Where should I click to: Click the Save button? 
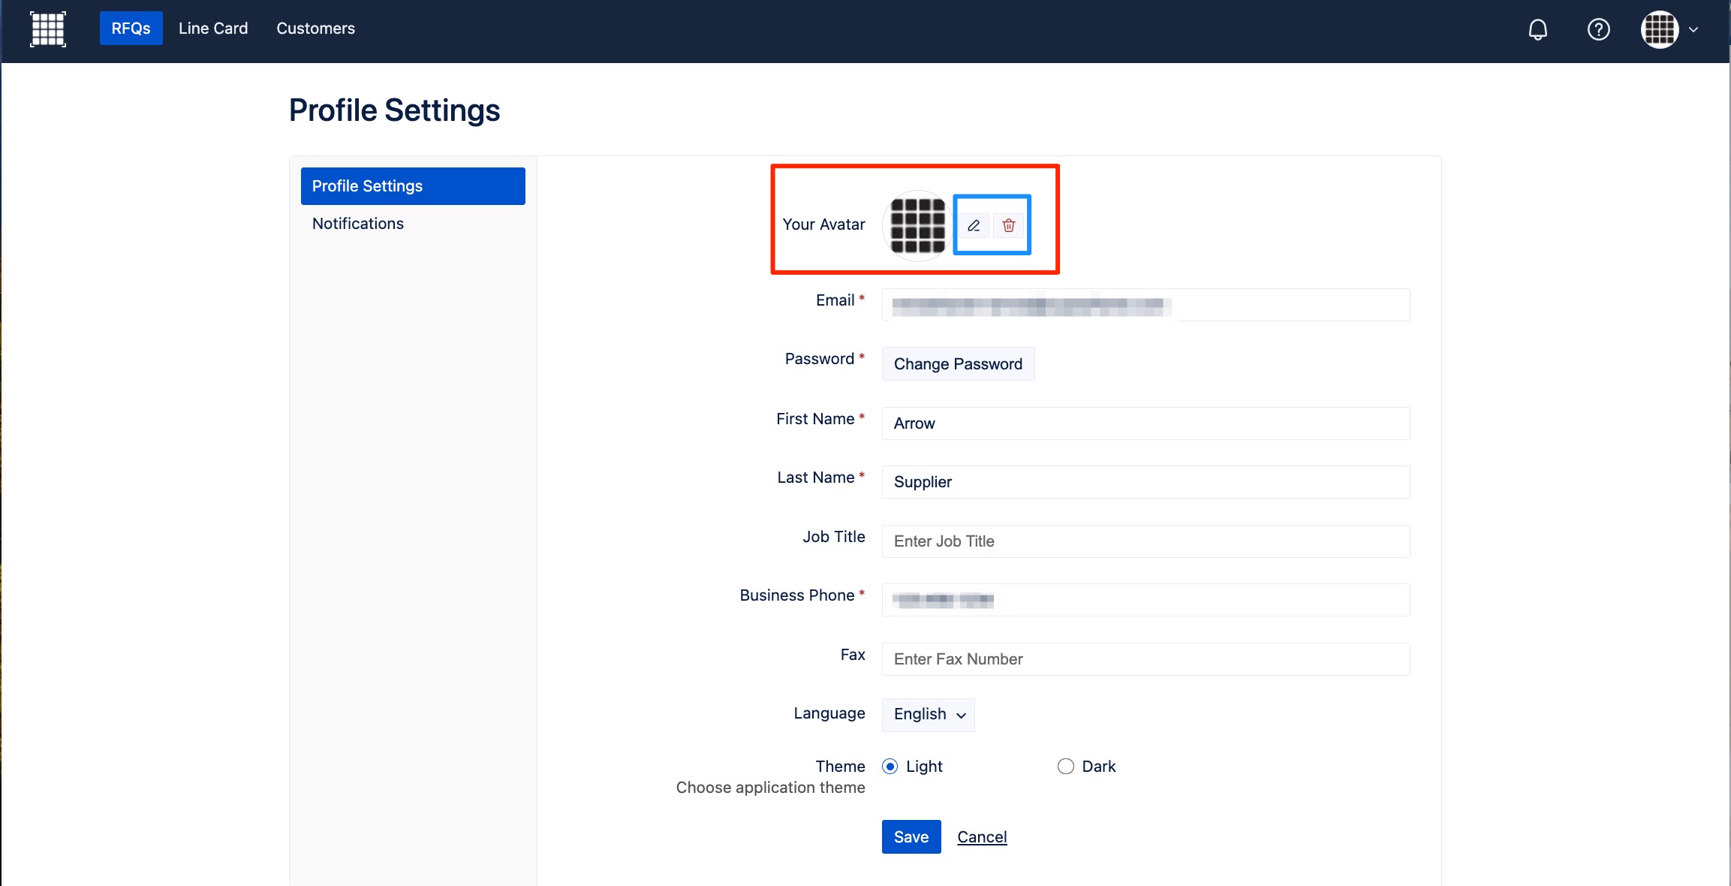911,837
